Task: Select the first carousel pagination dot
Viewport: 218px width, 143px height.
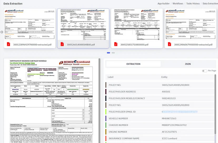Action: point(108,53)
